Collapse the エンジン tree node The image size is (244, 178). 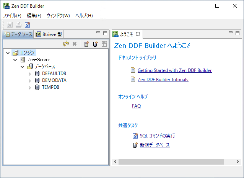(8, 53)
